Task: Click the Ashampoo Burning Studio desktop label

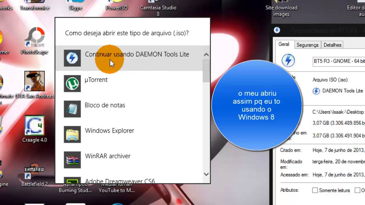Action: 75,188
